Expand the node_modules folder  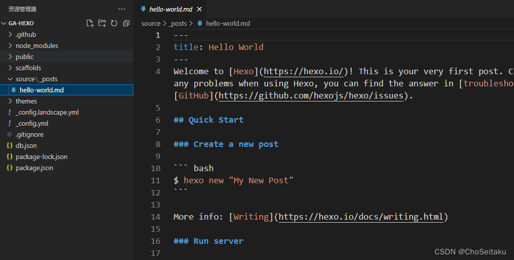(x=10, y=45)
